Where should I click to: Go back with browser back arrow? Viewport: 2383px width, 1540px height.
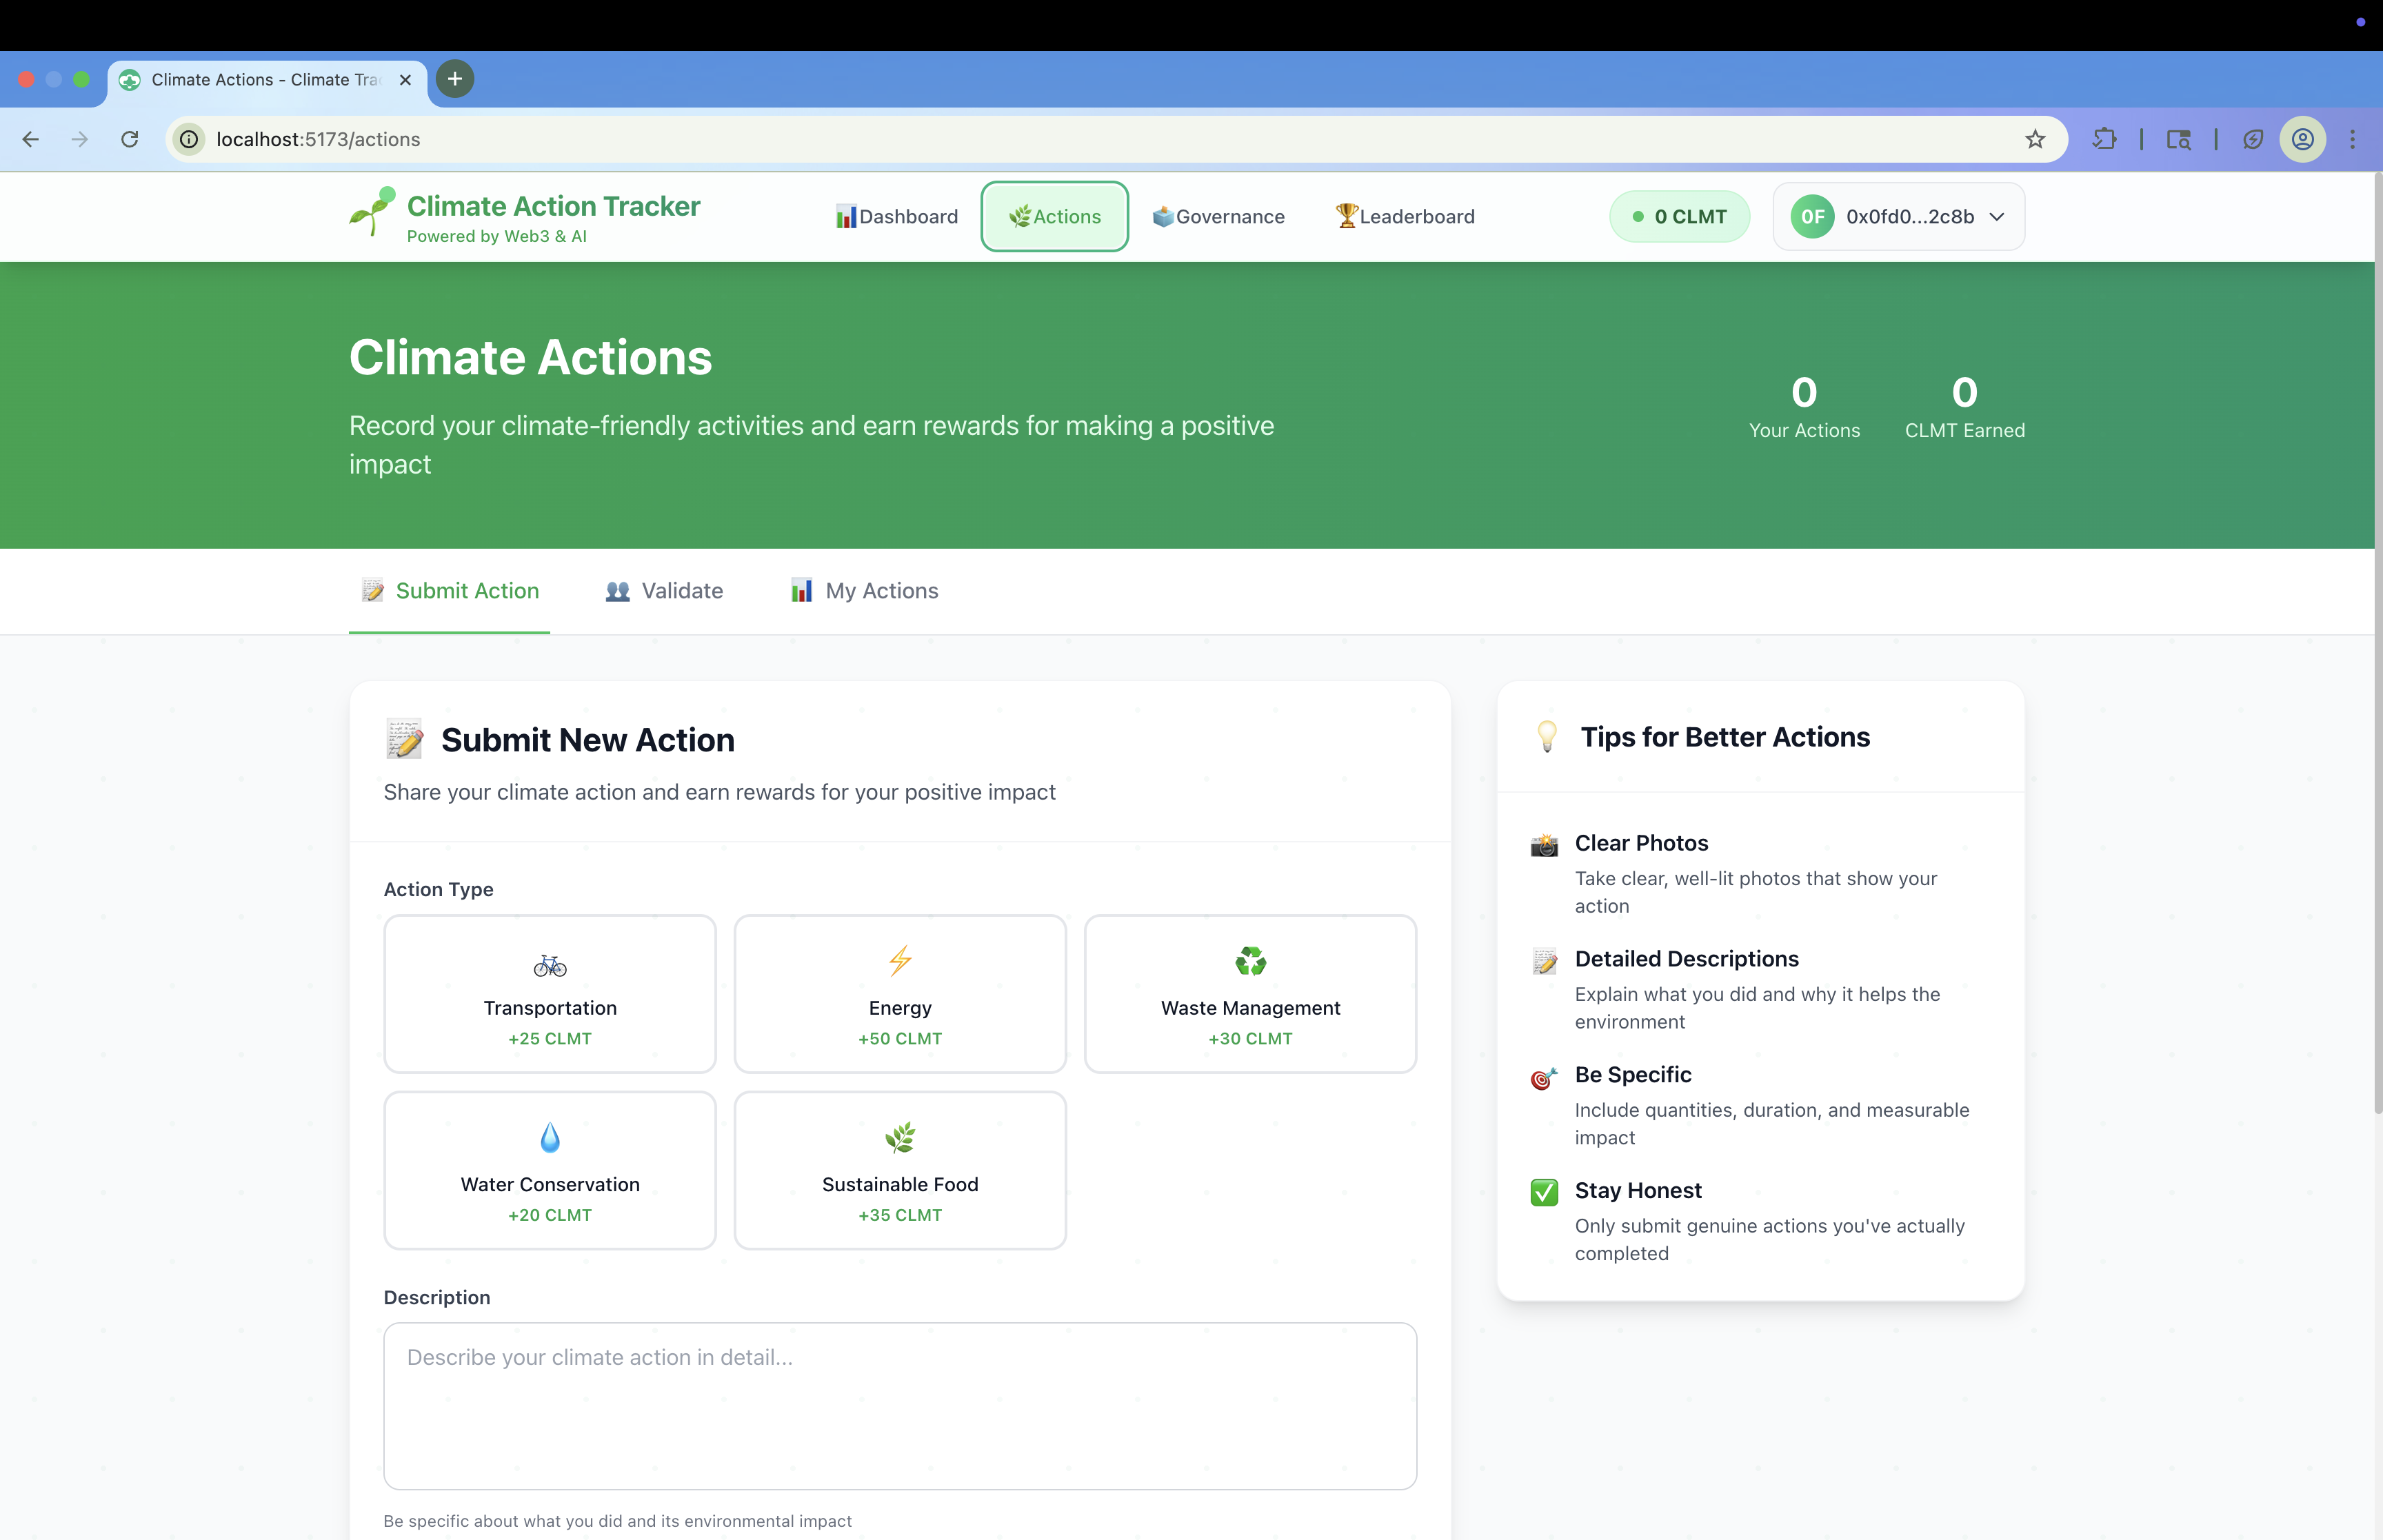pyautogui.click(x=31, y=139)
